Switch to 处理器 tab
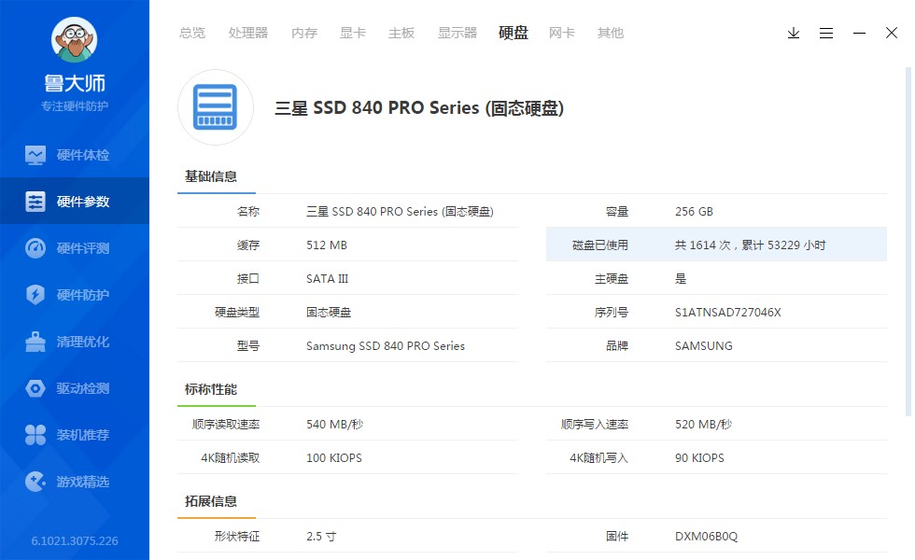 (248, 34)
